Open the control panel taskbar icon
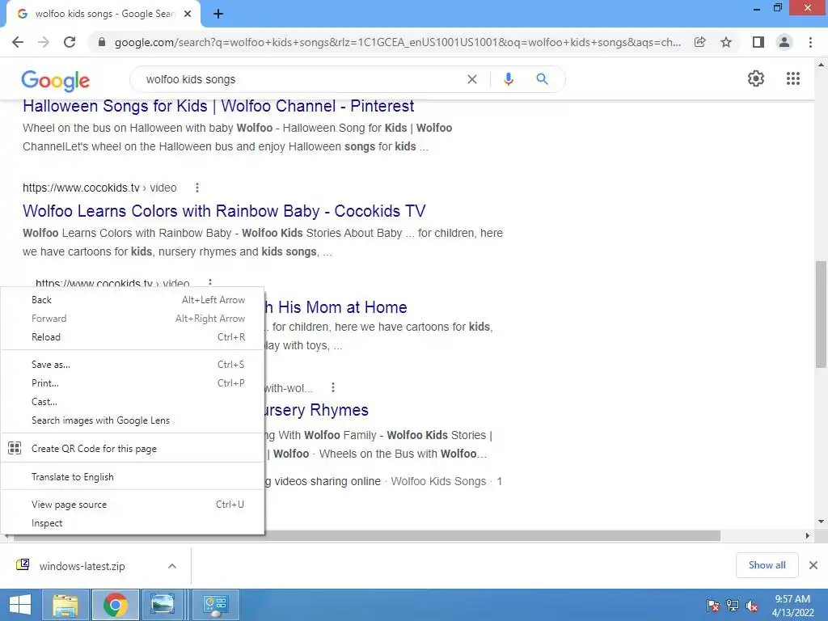This screenshot has height=621, width=828. pyautogui.click(x=215, y=605)
